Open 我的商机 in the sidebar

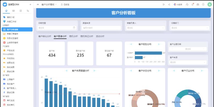click(x=17, y=105)
